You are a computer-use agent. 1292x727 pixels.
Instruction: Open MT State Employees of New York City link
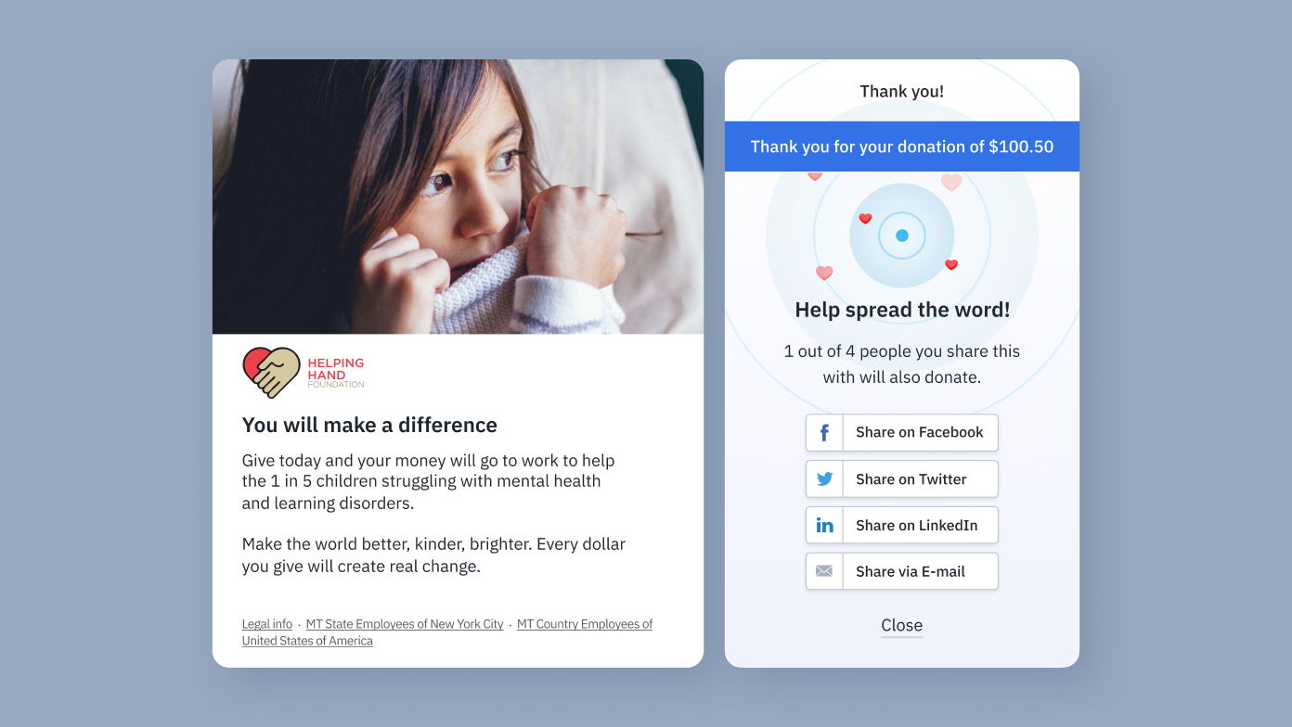[x=405, y=624]
